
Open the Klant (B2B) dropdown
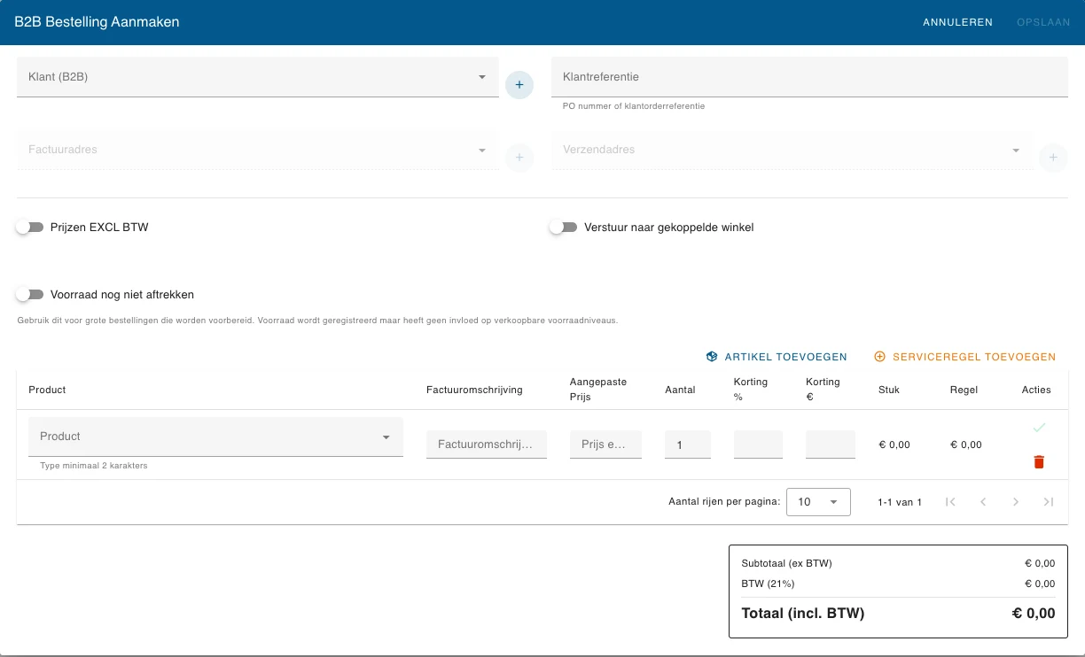(x=258, y=77)
